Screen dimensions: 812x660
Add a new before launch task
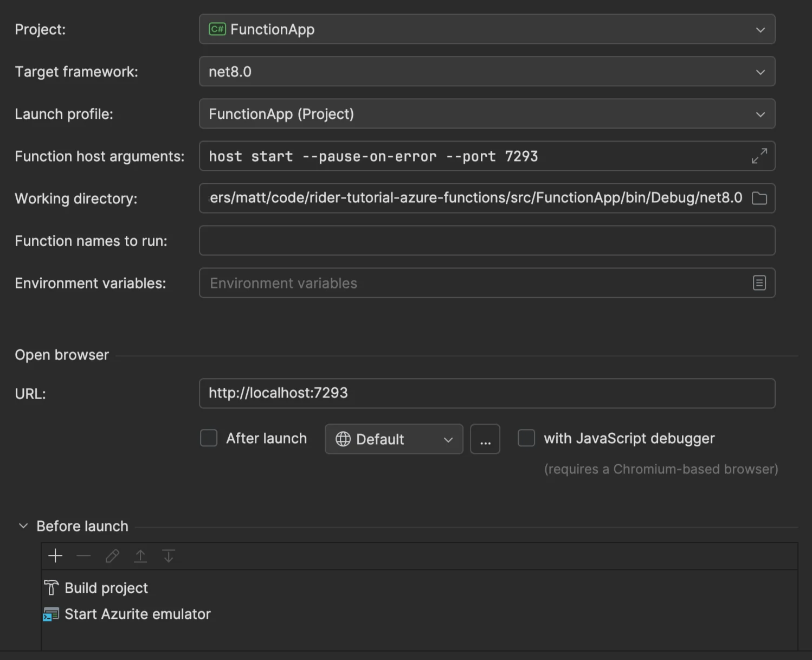coord(55,556)
